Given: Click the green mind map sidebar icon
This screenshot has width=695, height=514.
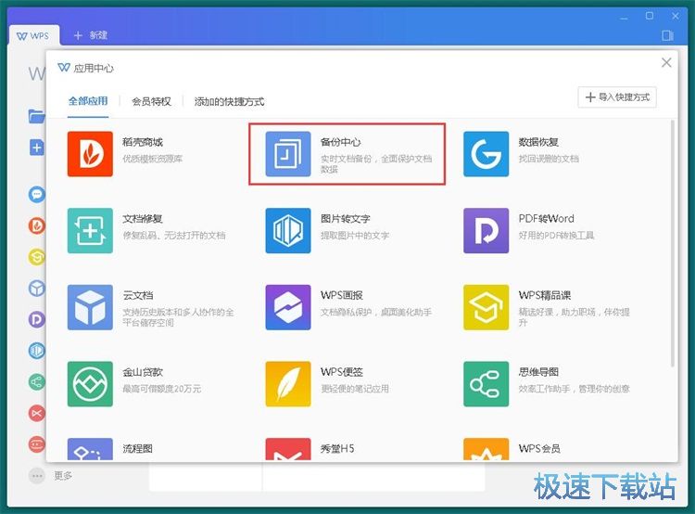Looking at the screenshot, I should (37, 381).
